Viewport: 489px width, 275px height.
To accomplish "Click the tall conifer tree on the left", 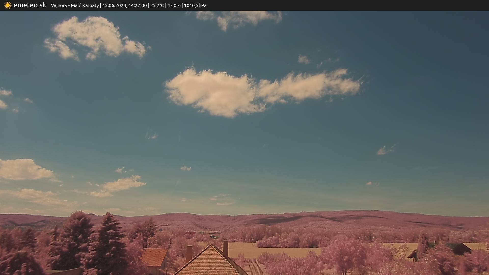I will 108,242.
